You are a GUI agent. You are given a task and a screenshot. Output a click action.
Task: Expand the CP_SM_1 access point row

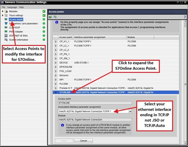point(56,58)
